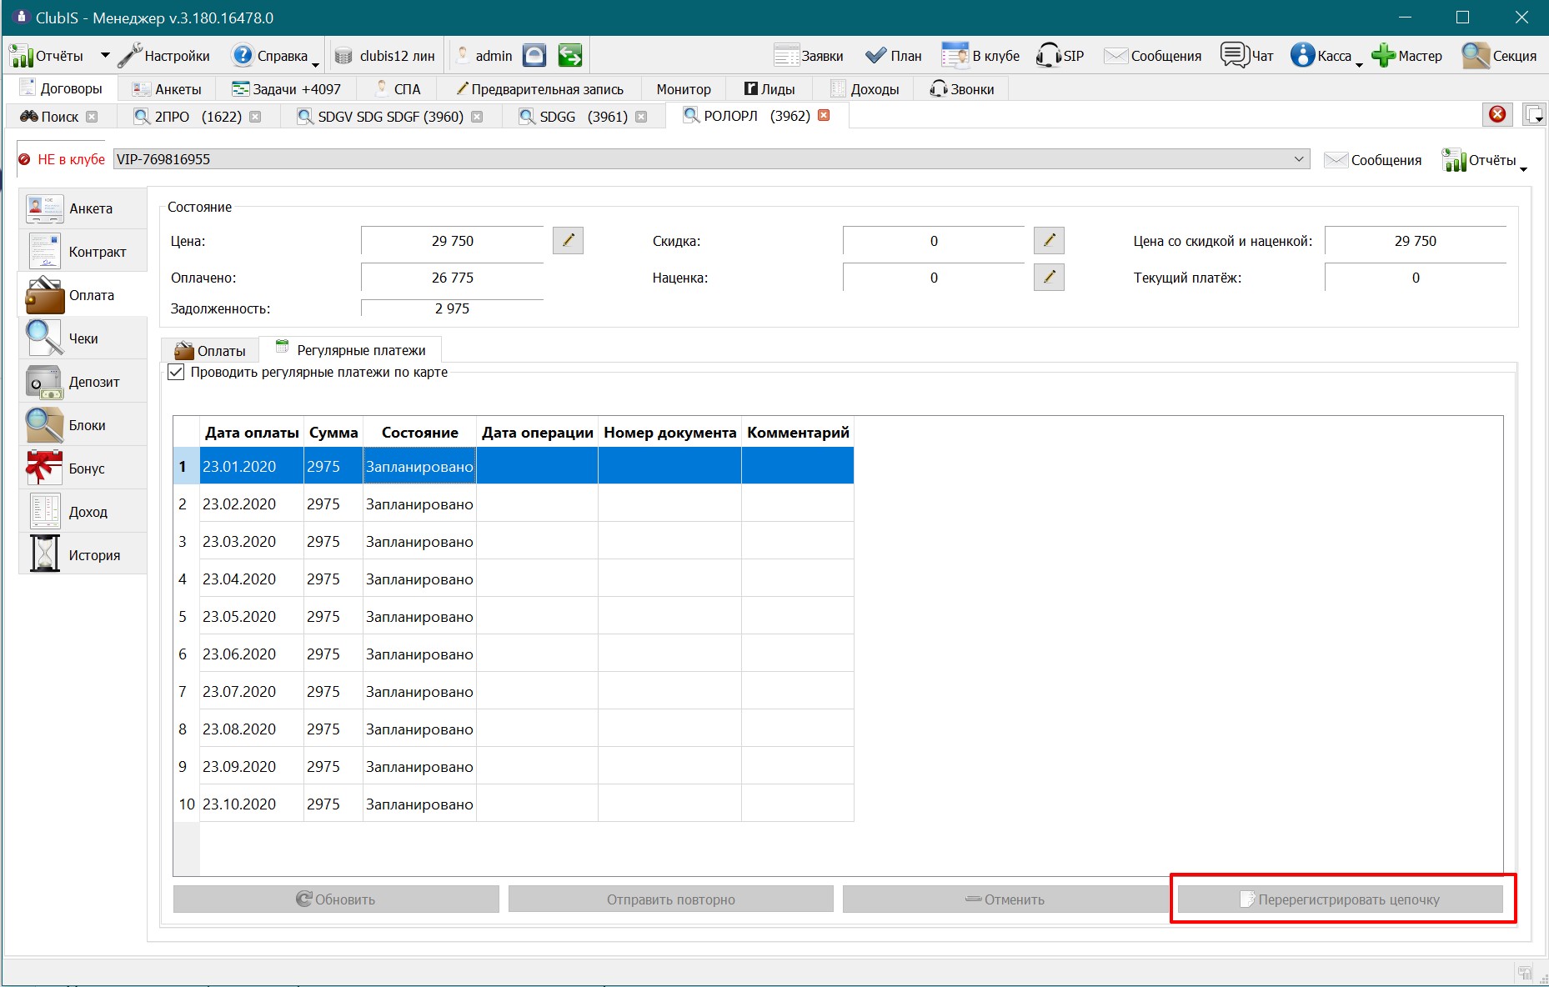Screen dimensions: 1549x987
Task: Close the РОЛОРЛ (3962) tab
Action: [825, 115]
